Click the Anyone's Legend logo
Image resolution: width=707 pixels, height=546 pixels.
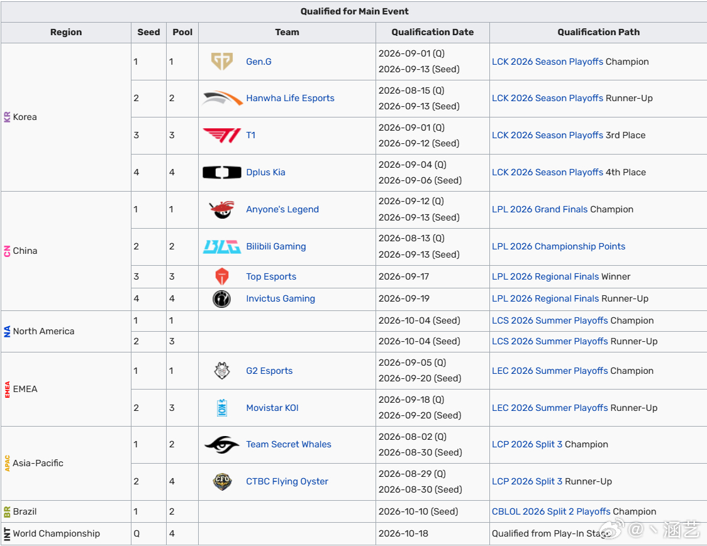click(x=222, y=209)
